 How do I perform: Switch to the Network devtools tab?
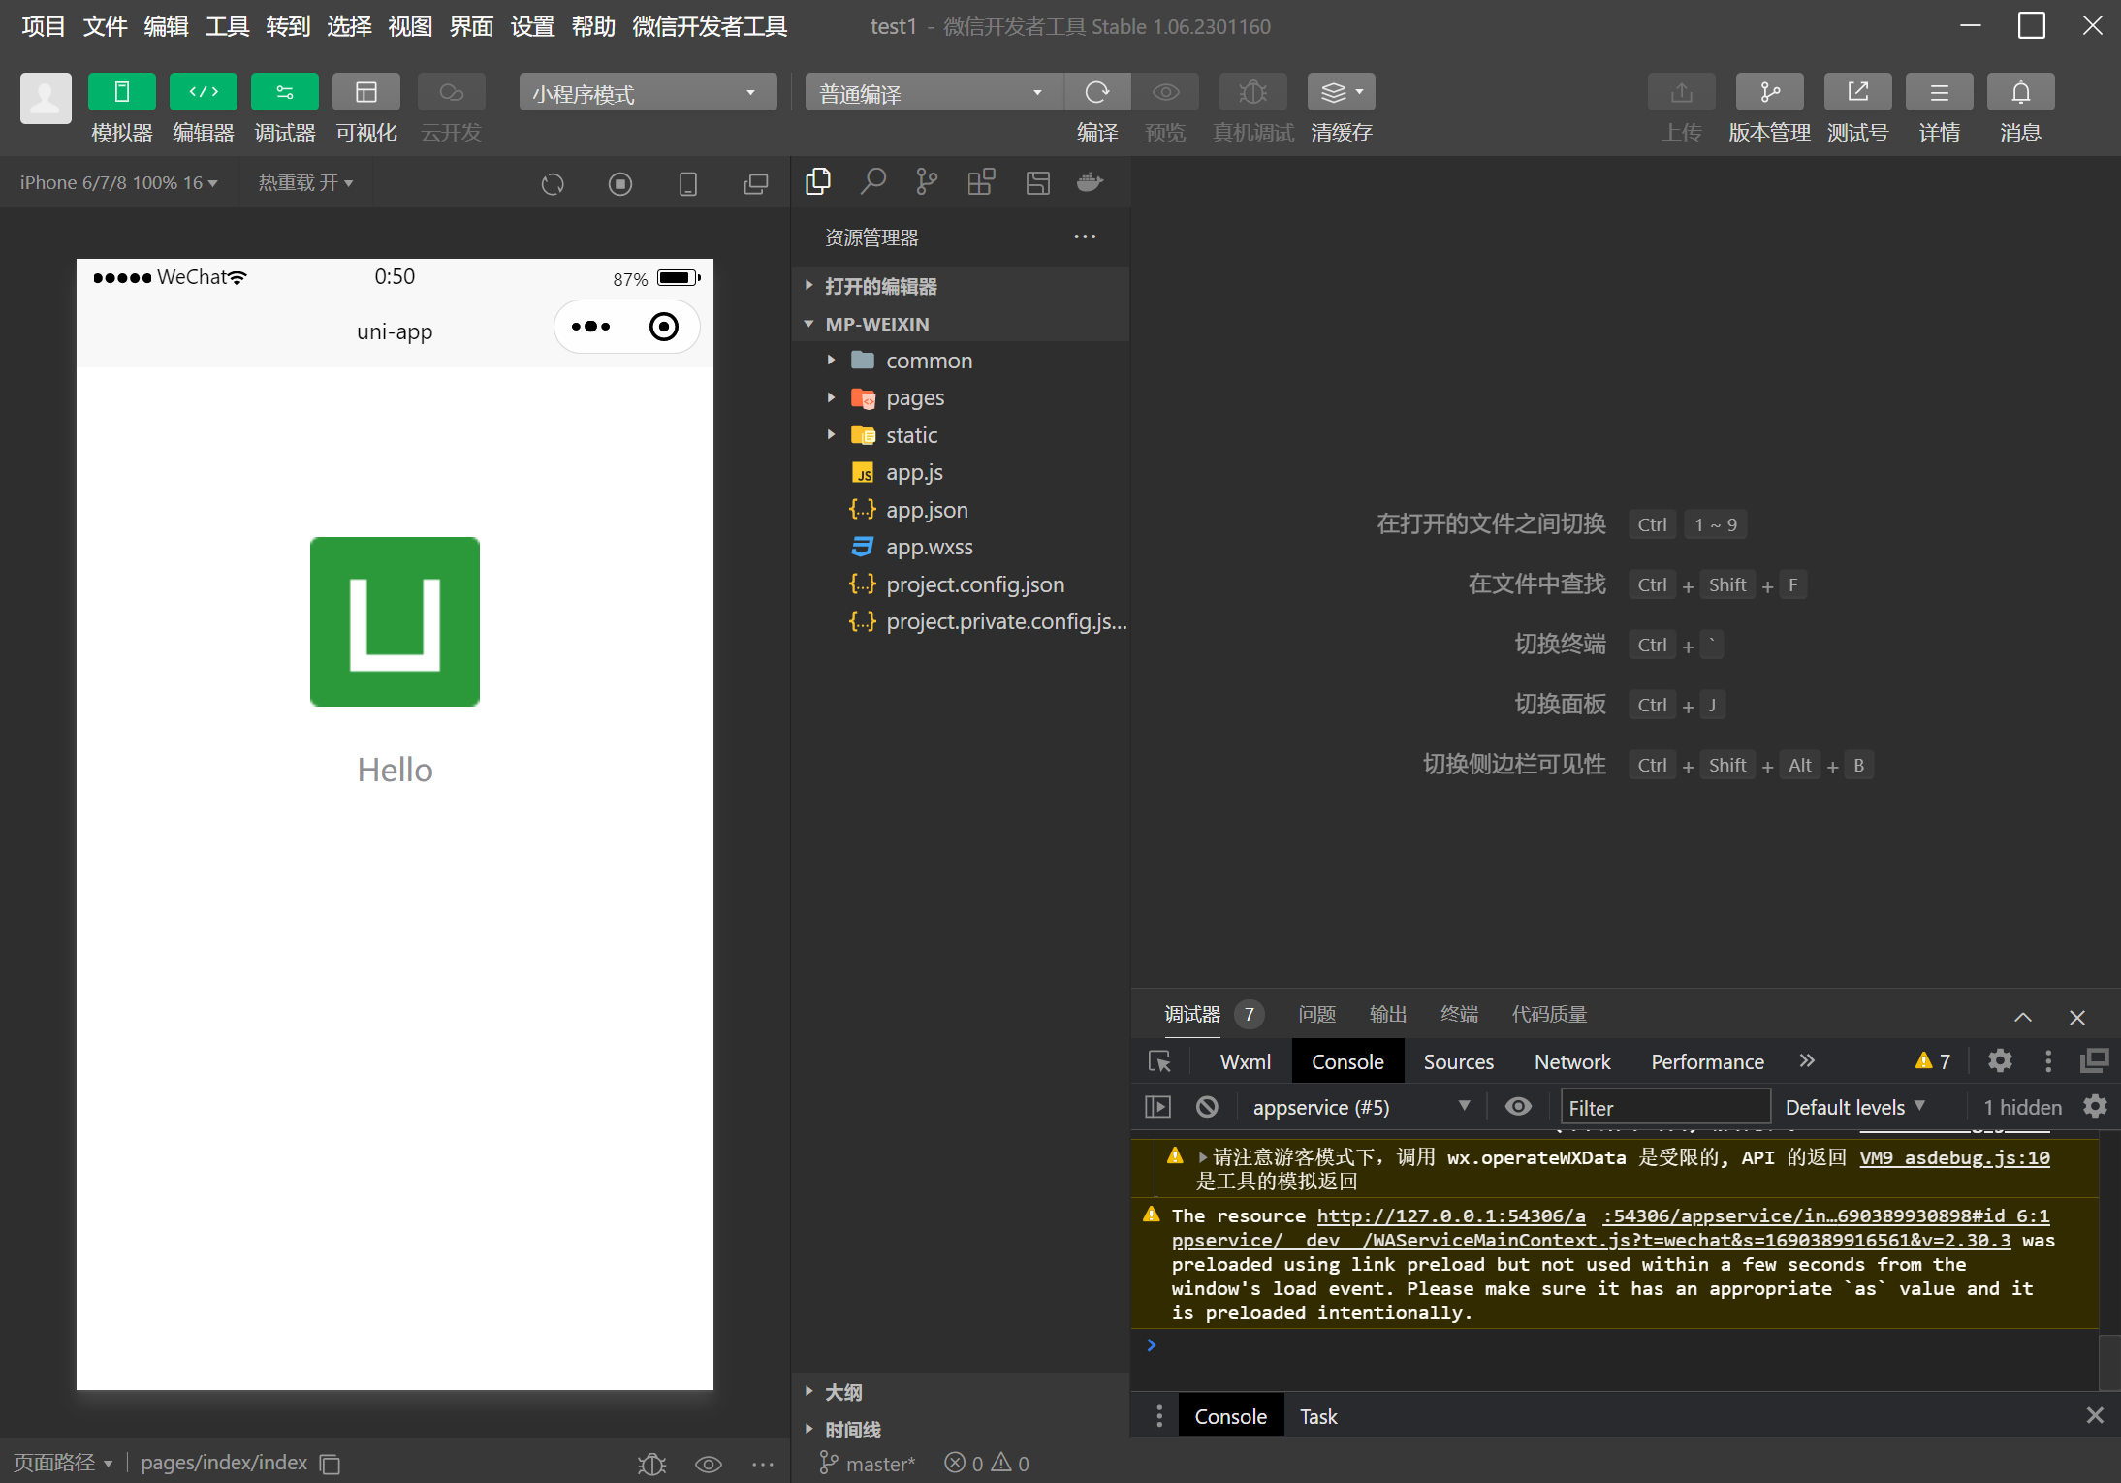[1572, 1061]
